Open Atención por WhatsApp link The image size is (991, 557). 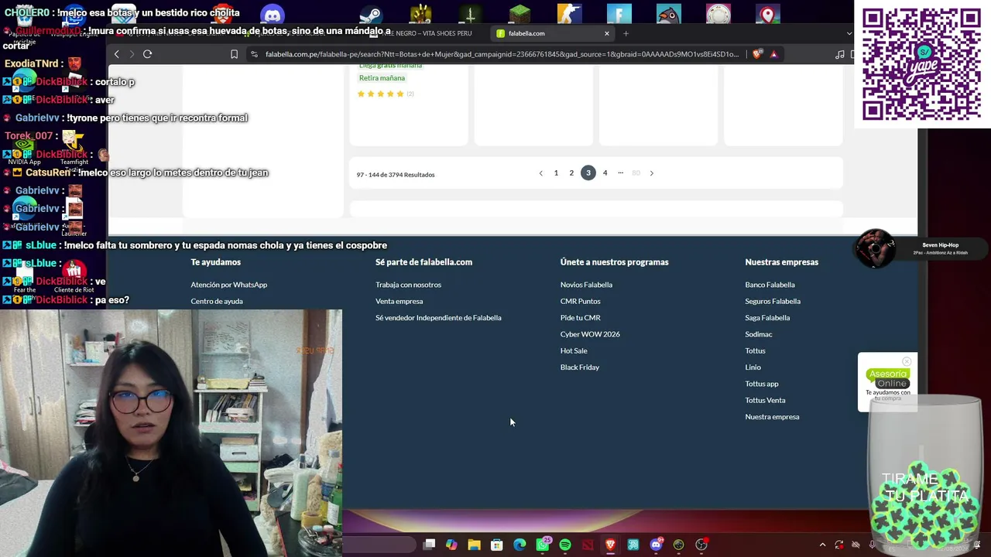point(228,285)
